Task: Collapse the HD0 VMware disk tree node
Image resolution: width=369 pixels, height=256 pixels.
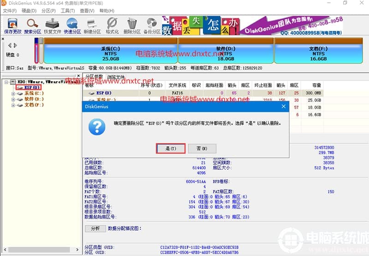Action: 6,82
